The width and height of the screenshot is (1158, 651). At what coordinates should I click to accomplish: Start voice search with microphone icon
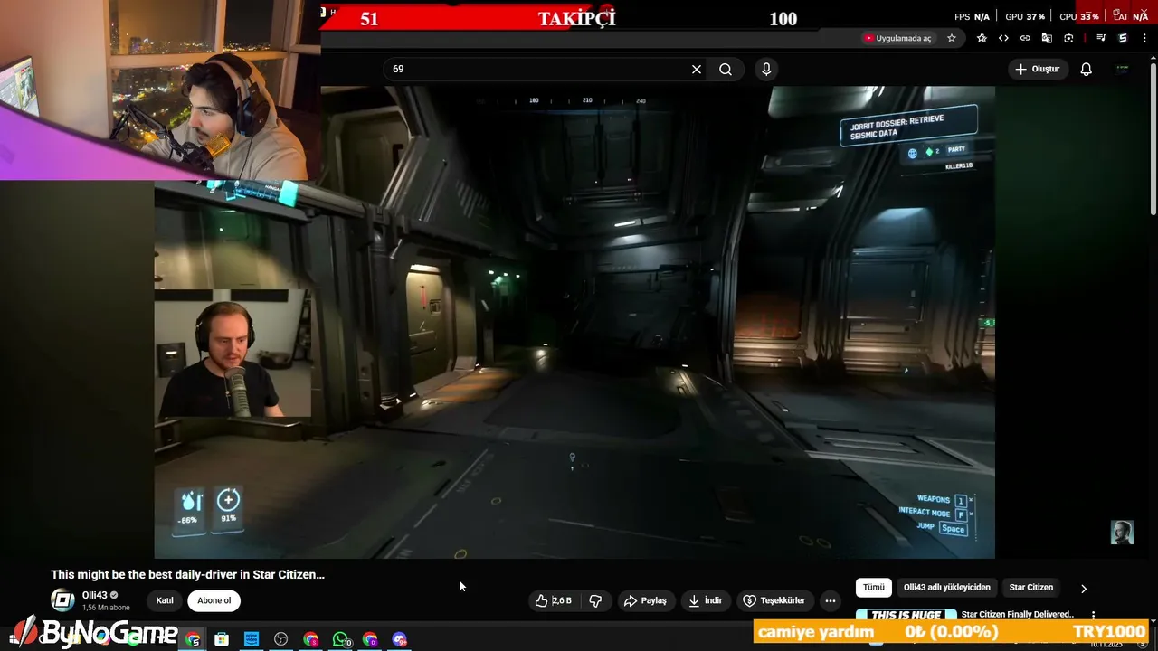click(766, 70)
